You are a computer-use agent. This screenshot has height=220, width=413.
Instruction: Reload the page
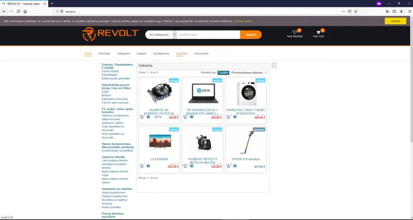pos(18,11)
